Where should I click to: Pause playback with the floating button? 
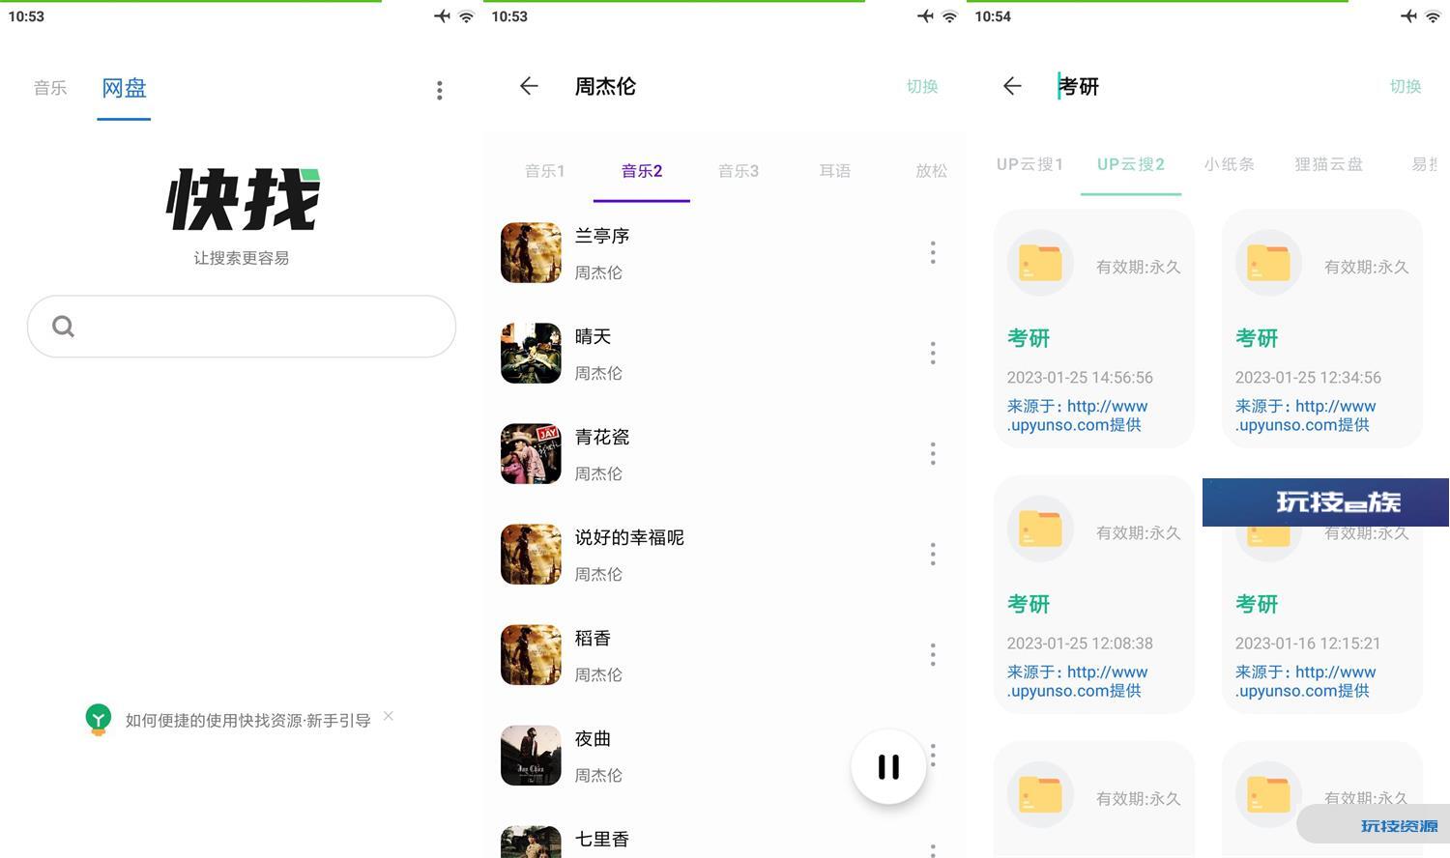pos(888,766)
